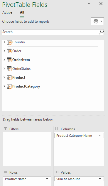The image size is (108, 186).
Task: Select the Product table name
Action: 19,78
